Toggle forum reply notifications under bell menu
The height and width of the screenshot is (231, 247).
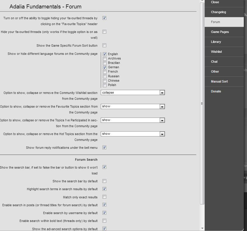click(104, 148)
